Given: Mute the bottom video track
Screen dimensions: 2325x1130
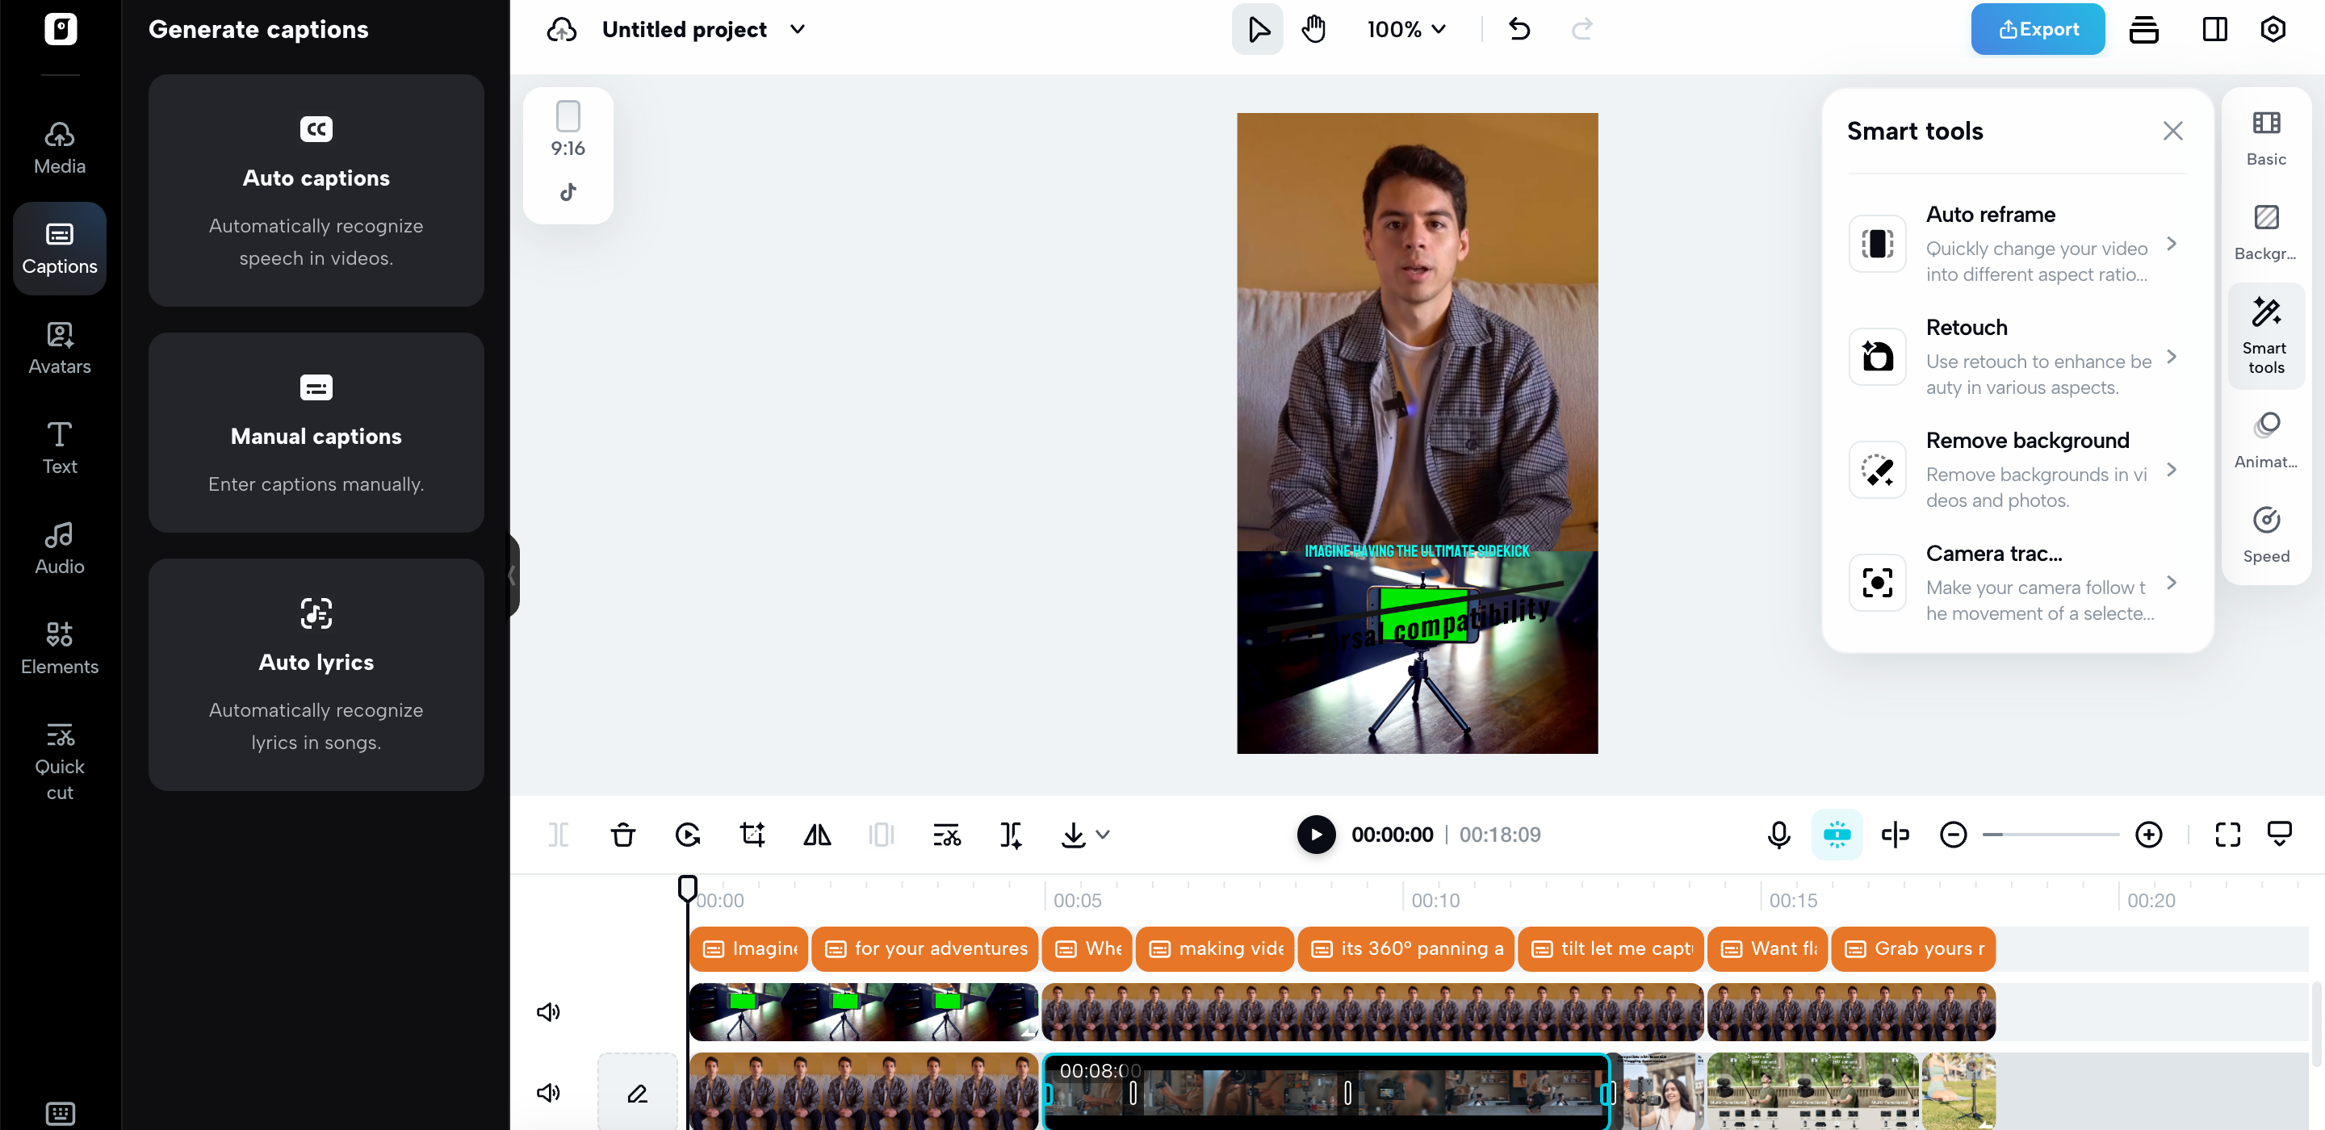Looking at the screenshot, I should point(548,1092).
